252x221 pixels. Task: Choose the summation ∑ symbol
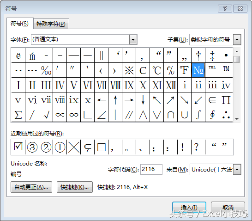(x=18, y=115)
